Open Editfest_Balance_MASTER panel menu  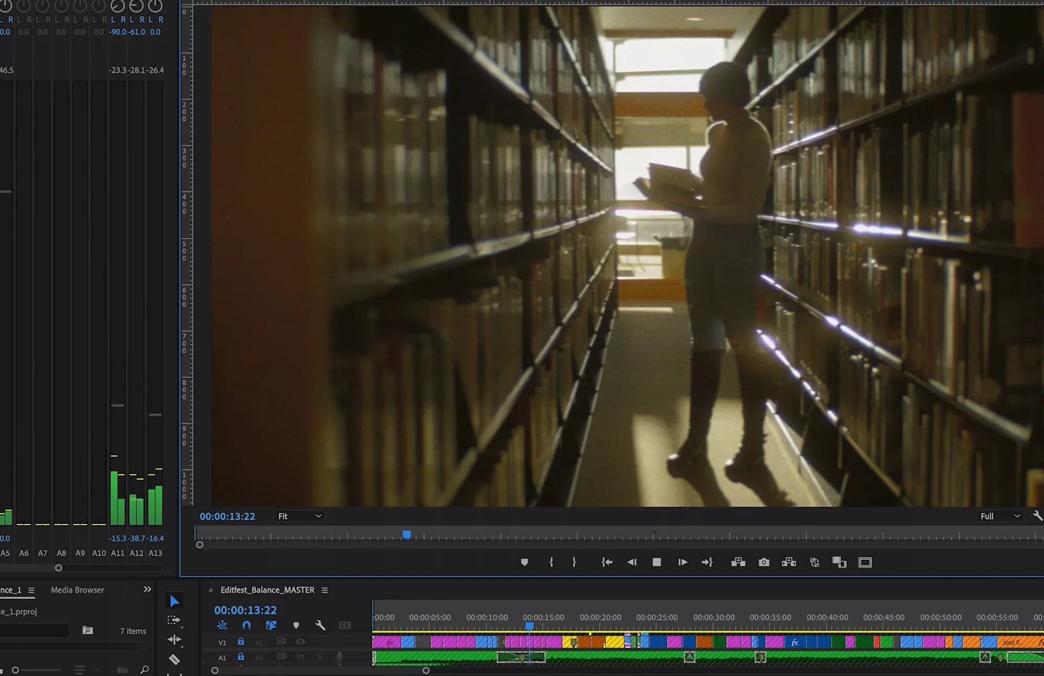325,590
